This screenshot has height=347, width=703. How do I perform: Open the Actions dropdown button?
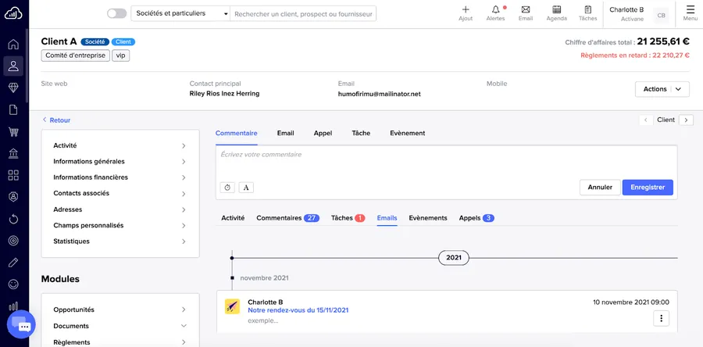point(662,89)
